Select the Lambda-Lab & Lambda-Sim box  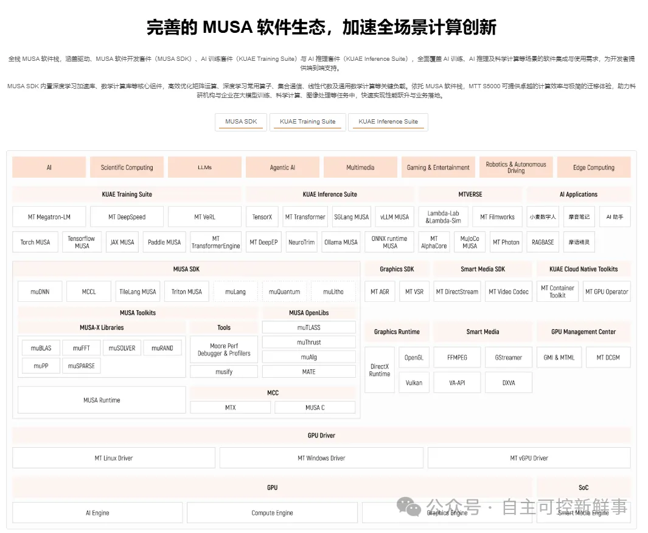tap(444, 217)
